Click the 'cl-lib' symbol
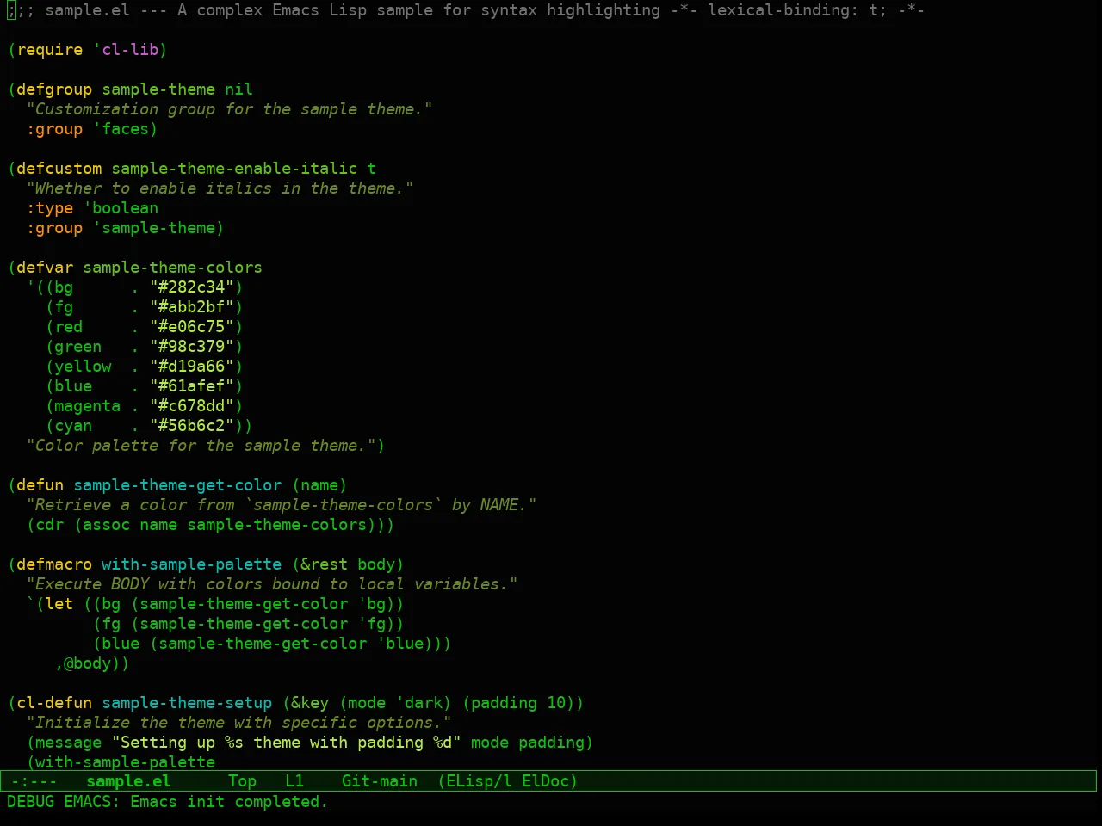 [130, 50]
